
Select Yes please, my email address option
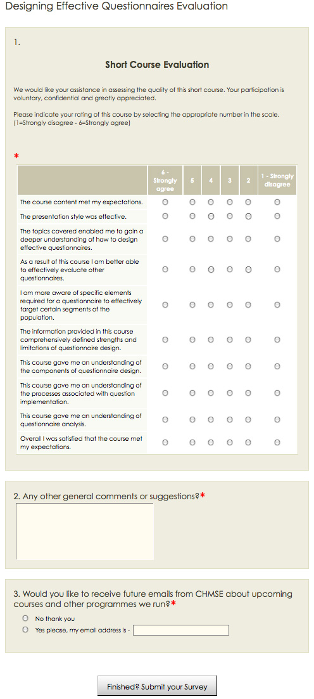pos(25,630)
